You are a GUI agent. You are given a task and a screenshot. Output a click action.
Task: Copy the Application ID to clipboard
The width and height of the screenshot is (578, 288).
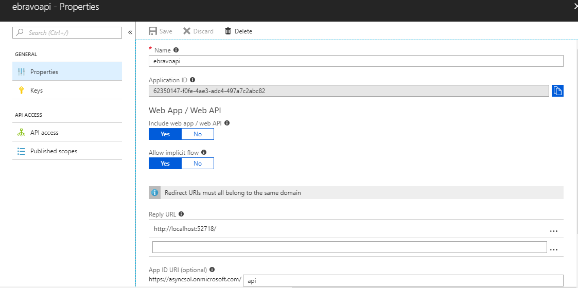pos(557,91)
